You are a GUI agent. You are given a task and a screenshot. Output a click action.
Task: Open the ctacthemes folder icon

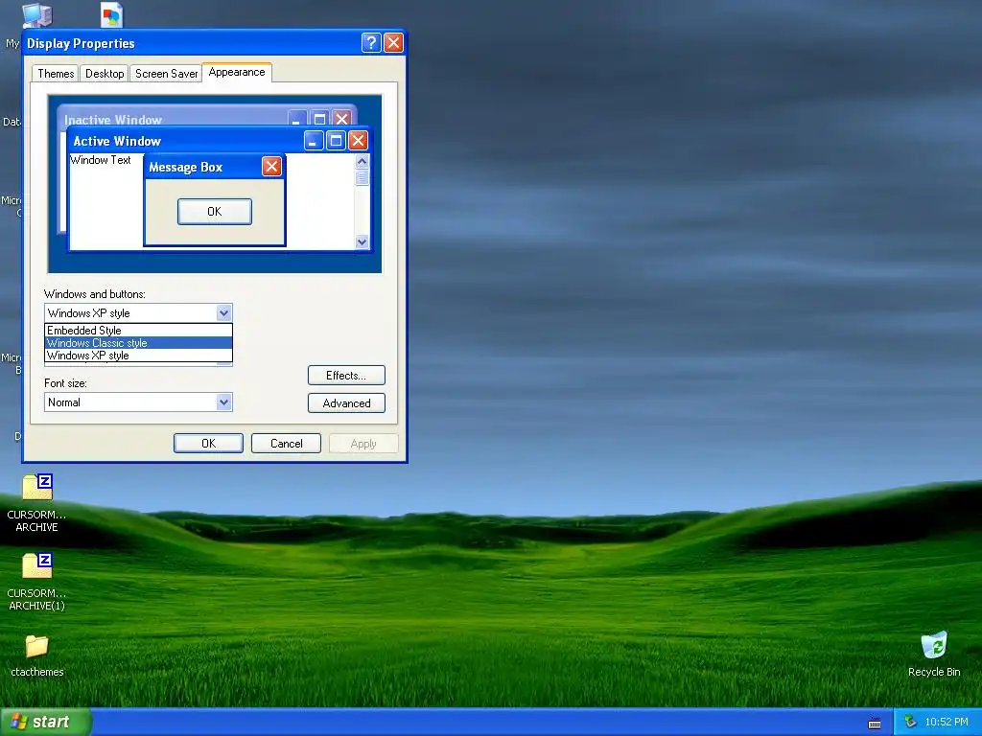(x=37, y=646)
